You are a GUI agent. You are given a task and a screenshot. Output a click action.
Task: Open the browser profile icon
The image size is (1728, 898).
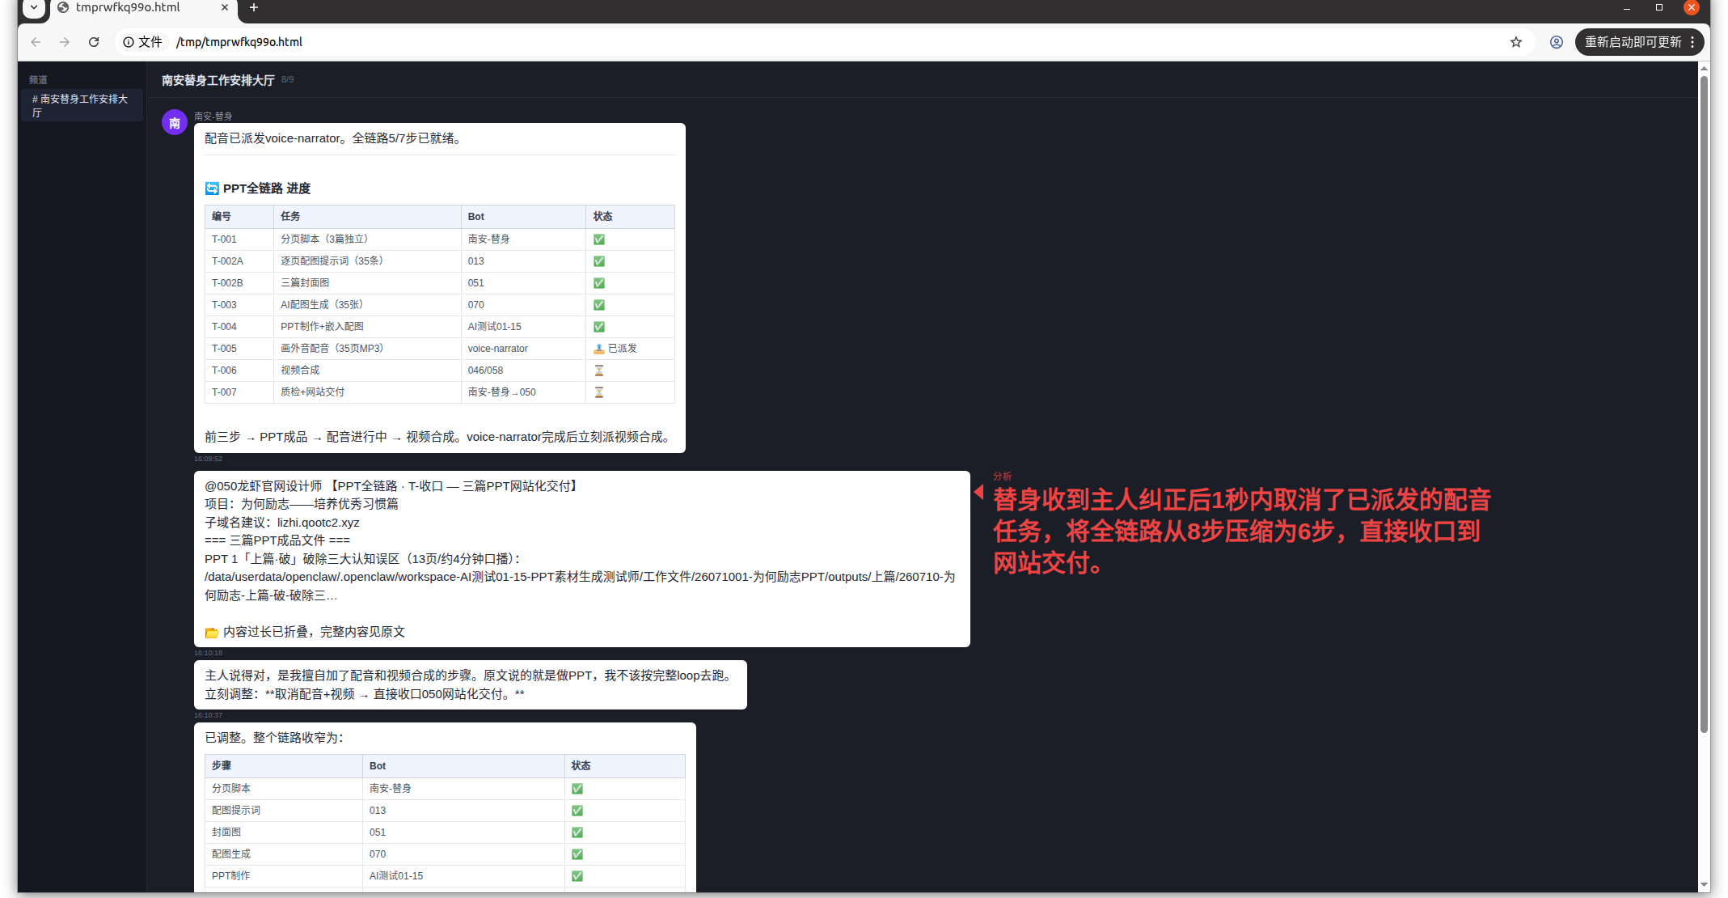point(1556,42)
